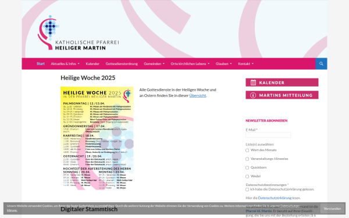Open Orte kirchlichen Lebens submenu

tap(190, 64)
